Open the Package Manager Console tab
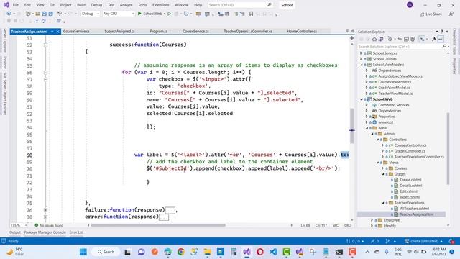Screen dimensions: 460x259 (x=45, y=232)
